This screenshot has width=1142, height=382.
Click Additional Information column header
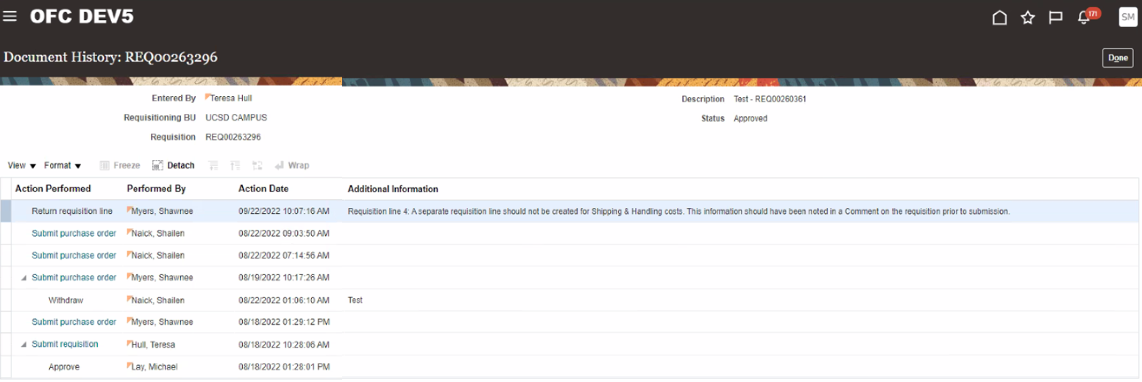pyautogui.click(x=393, y=189)
